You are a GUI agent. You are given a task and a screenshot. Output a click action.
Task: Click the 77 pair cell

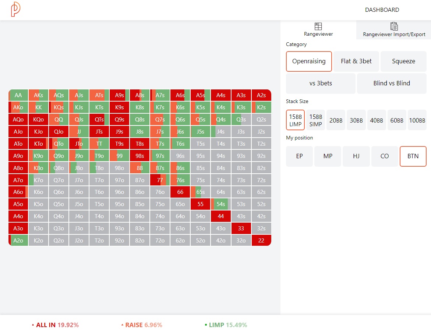[160, 180]
